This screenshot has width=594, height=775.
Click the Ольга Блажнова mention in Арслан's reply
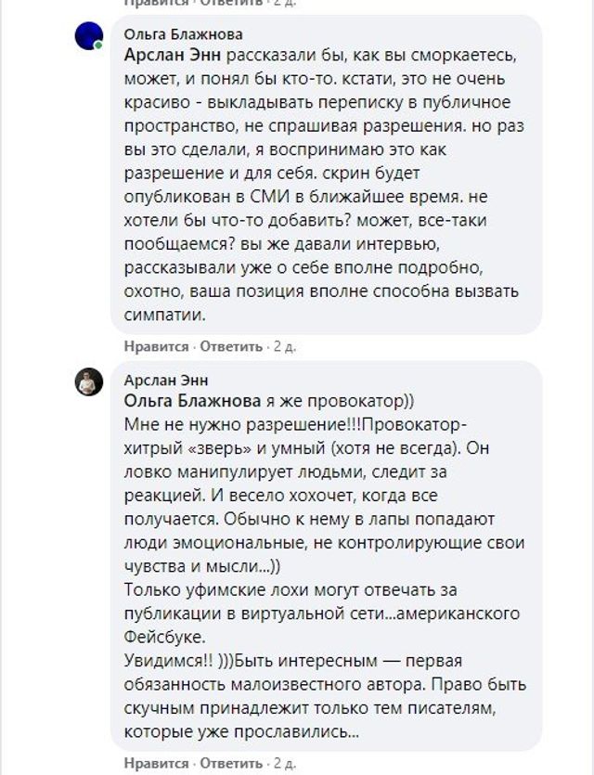pos(191,401)
